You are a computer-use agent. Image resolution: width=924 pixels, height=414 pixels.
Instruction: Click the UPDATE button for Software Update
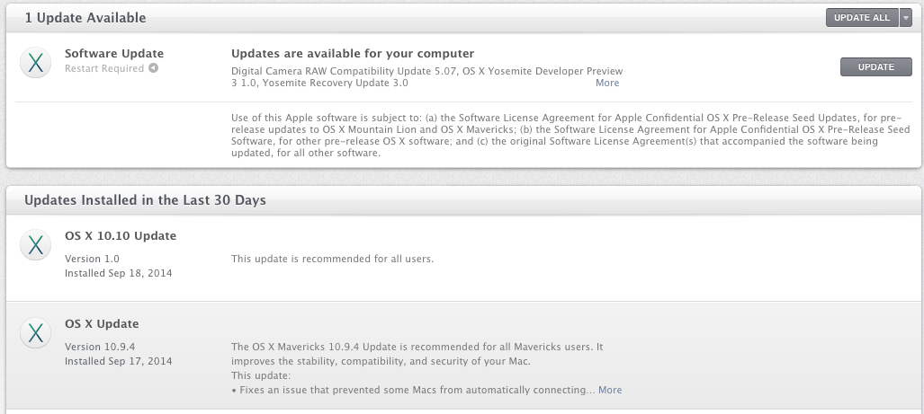(x=875, y=67)
